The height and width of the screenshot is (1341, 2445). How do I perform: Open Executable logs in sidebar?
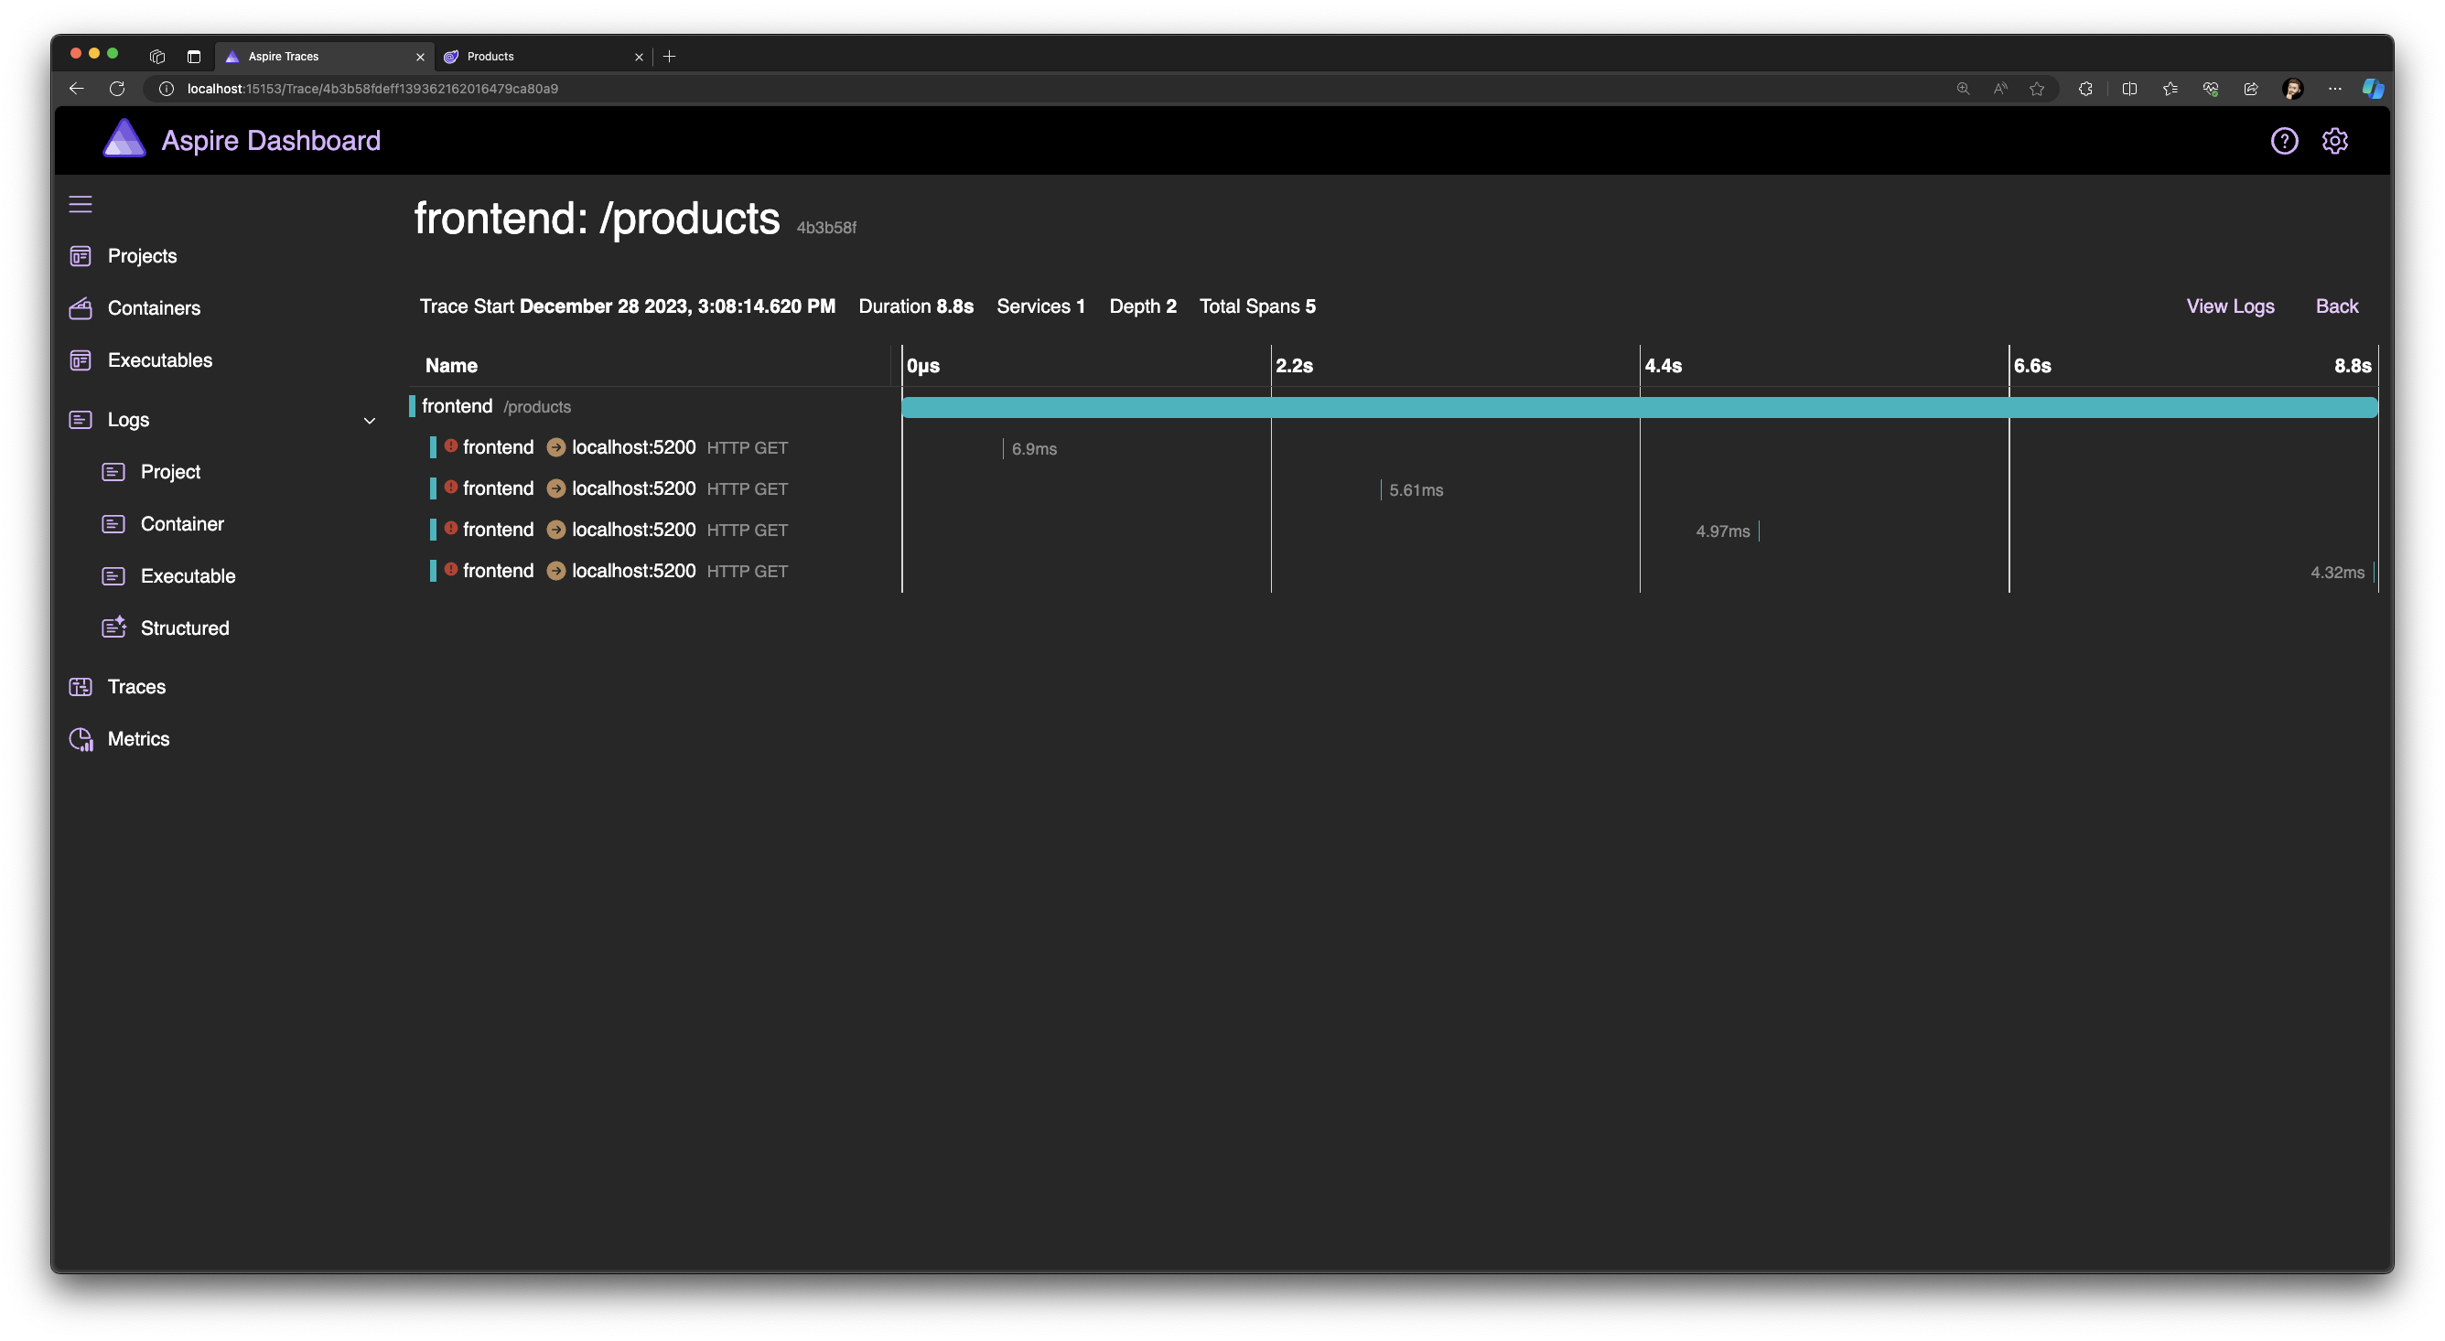pyautogui.click(x=188, y=576)
